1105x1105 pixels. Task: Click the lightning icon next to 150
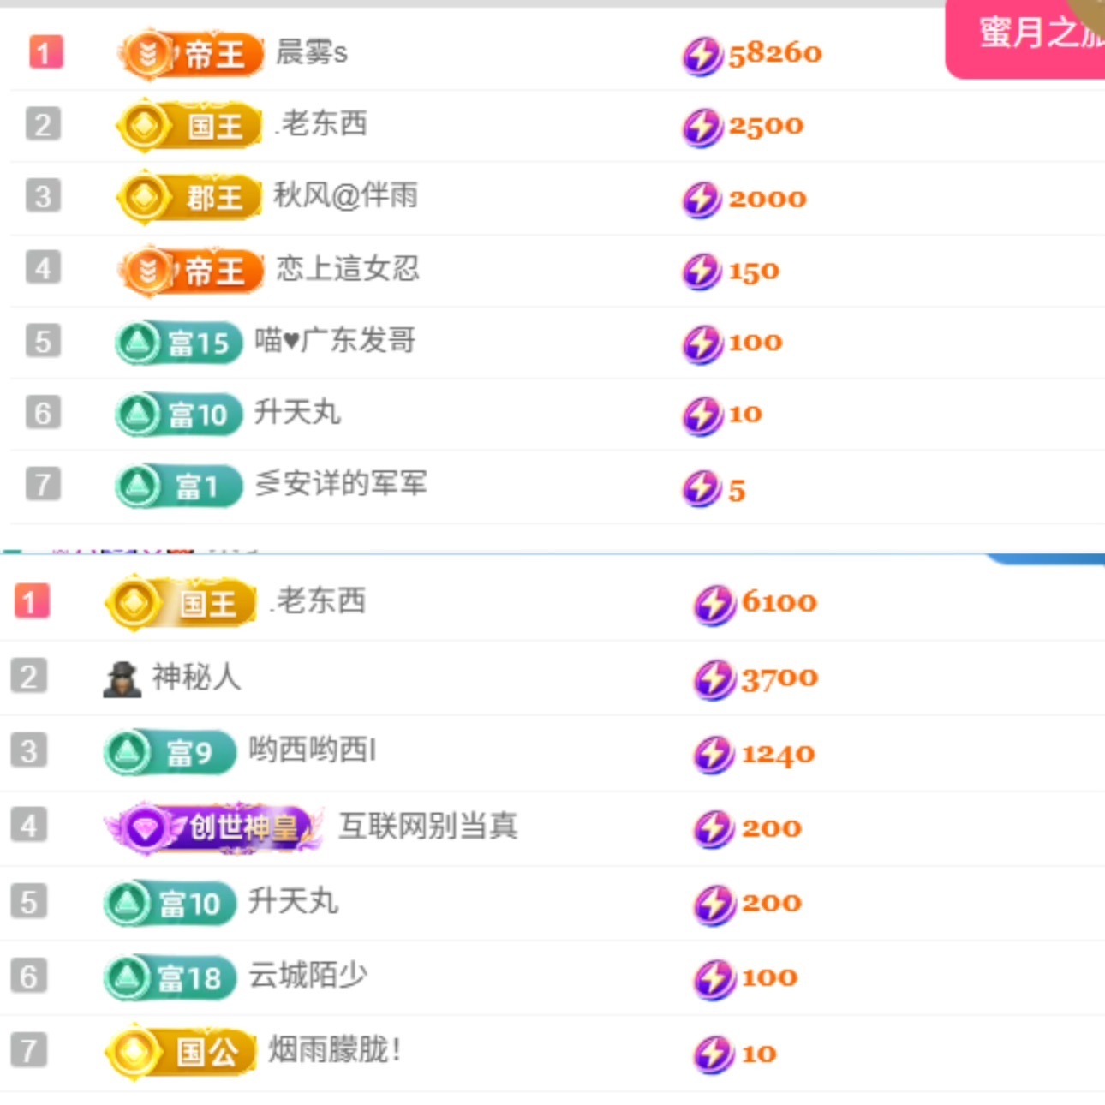click(702, 272)
